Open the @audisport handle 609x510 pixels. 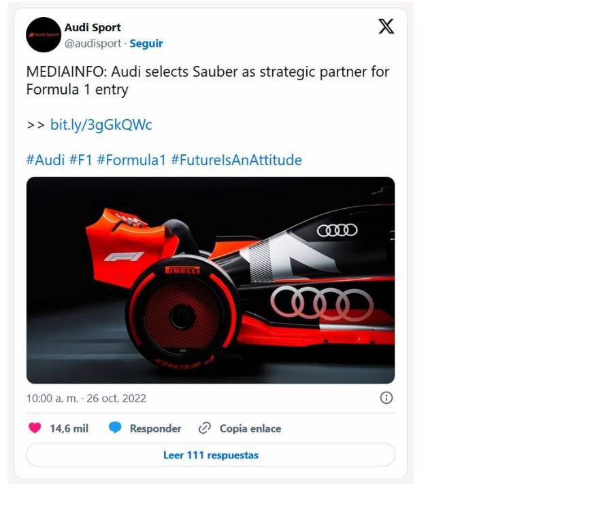(93, 44)
